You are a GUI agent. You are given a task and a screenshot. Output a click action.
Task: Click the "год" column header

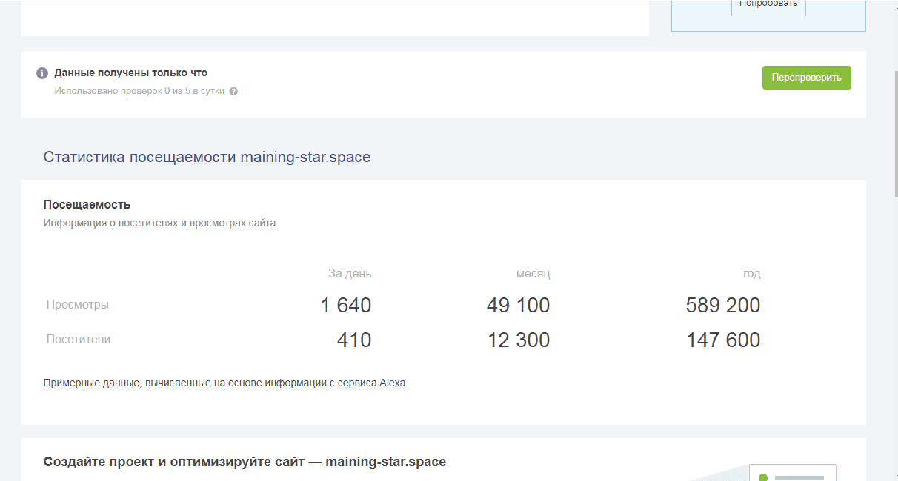tap(751, 274)
